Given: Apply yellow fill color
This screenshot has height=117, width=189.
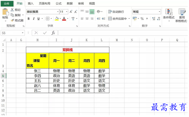Looking at the screenshot, I should pos(57,18).
